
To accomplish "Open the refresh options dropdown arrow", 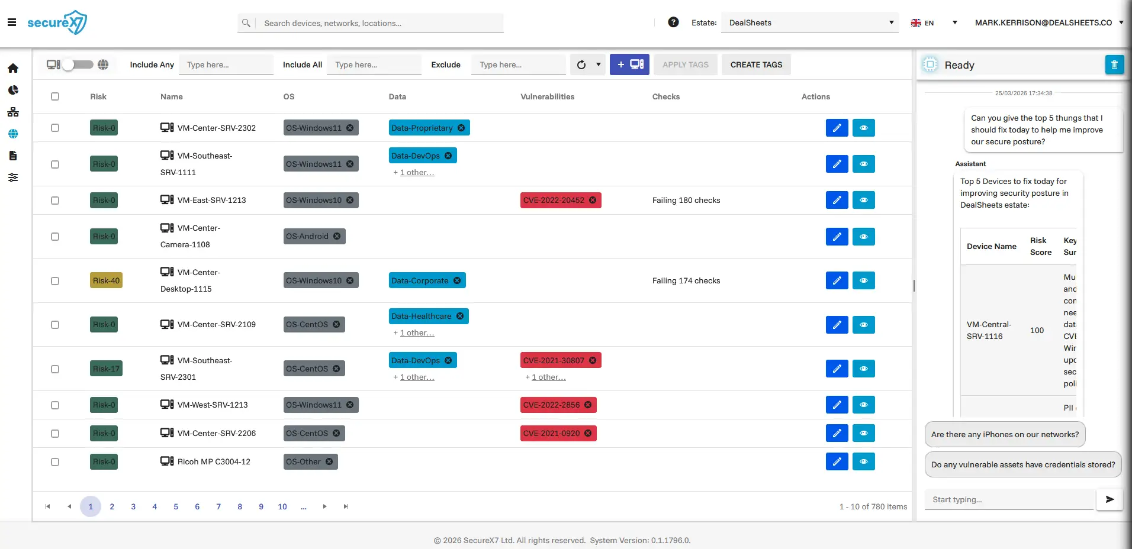I will click(x=598, y=64).
